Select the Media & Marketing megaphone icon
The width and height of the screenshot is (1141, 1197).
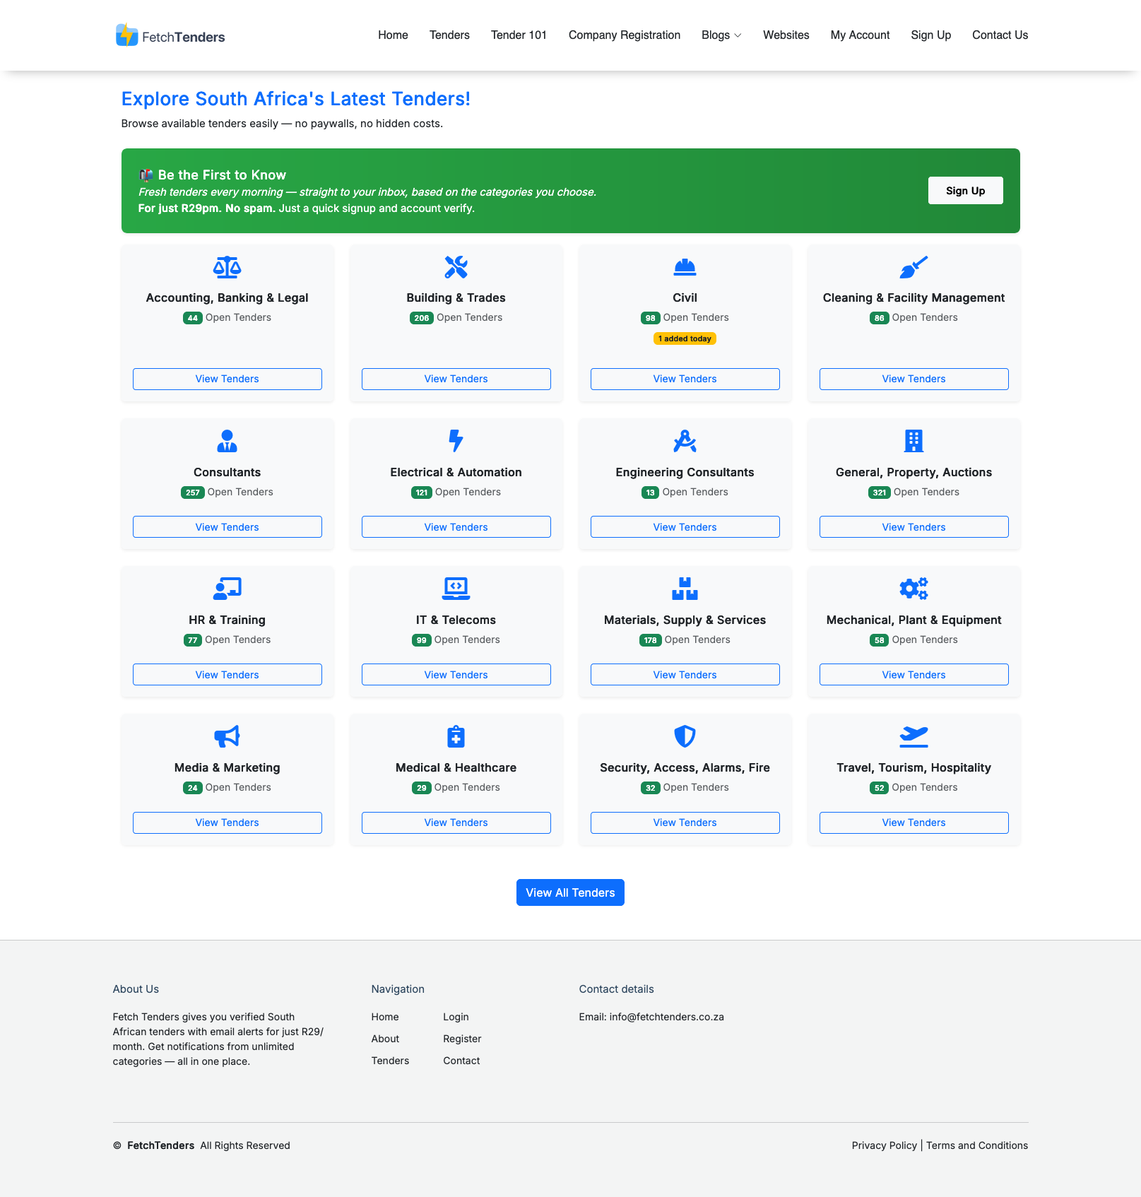coord(227,736)
